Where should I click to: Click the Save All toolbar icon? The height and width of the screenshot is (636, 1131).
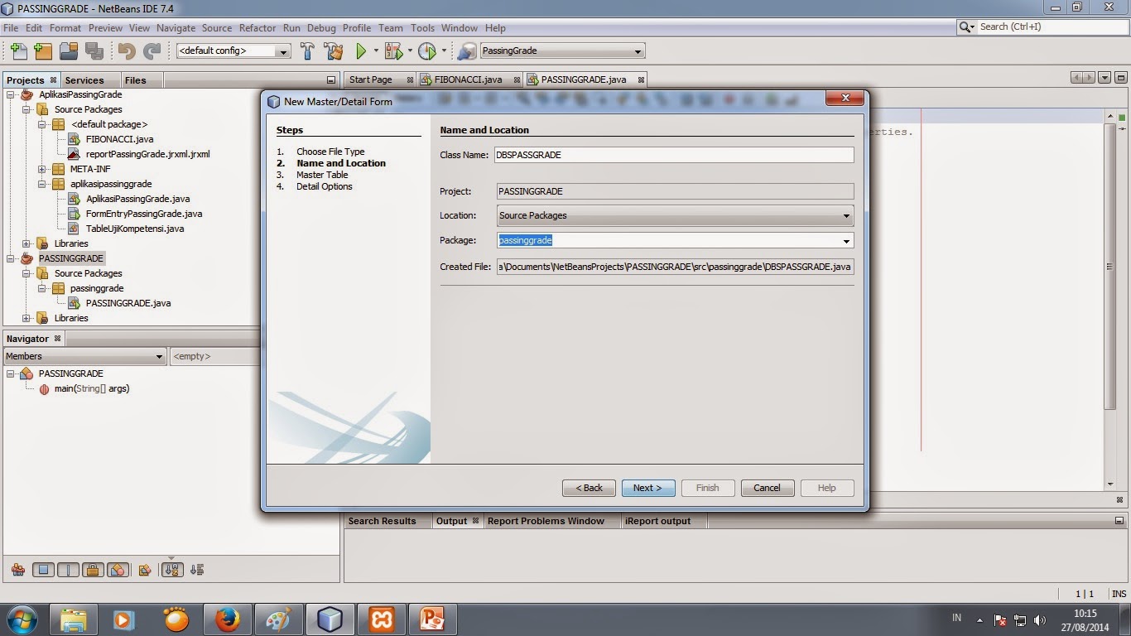(x=94, y=51)
